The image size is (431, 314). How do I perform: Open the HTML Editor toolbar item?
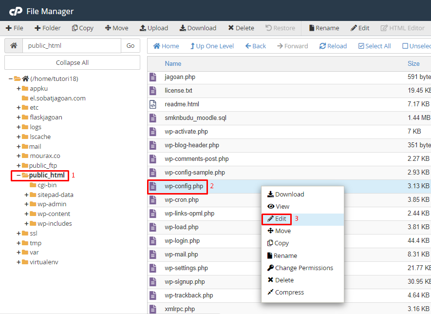pyautogui.click(x=402, y=28)
